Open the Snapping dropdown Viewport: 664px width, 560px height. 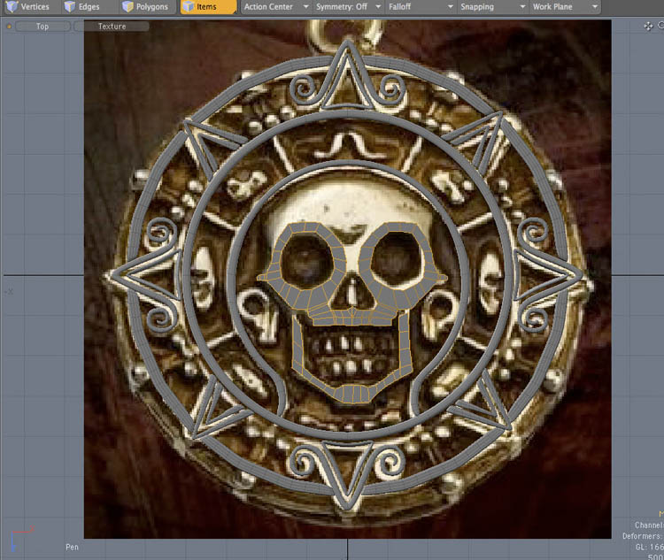492,7
